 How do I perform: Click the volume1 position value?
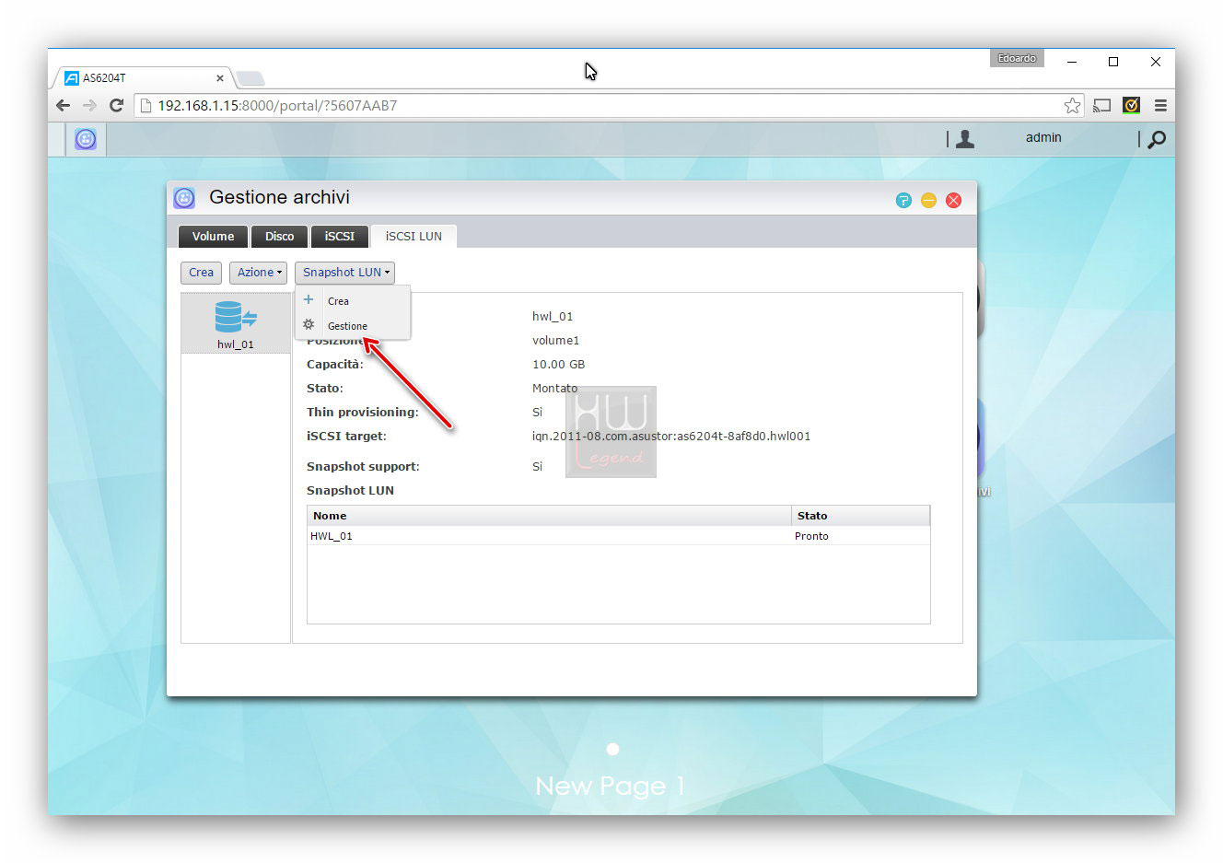tap(555, 341)
